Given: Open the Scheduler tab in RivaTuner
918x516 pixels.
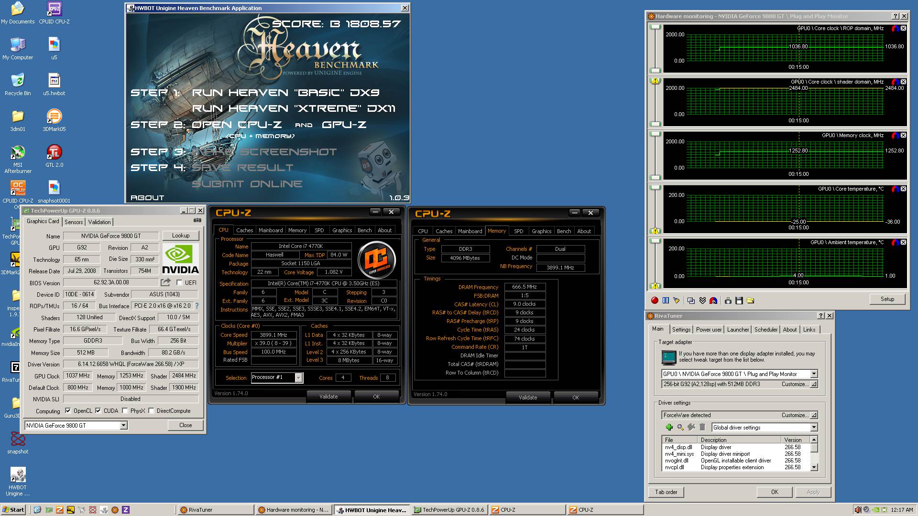Looking at the screenshot, I should pyautogui.click(x=765, y=330).
